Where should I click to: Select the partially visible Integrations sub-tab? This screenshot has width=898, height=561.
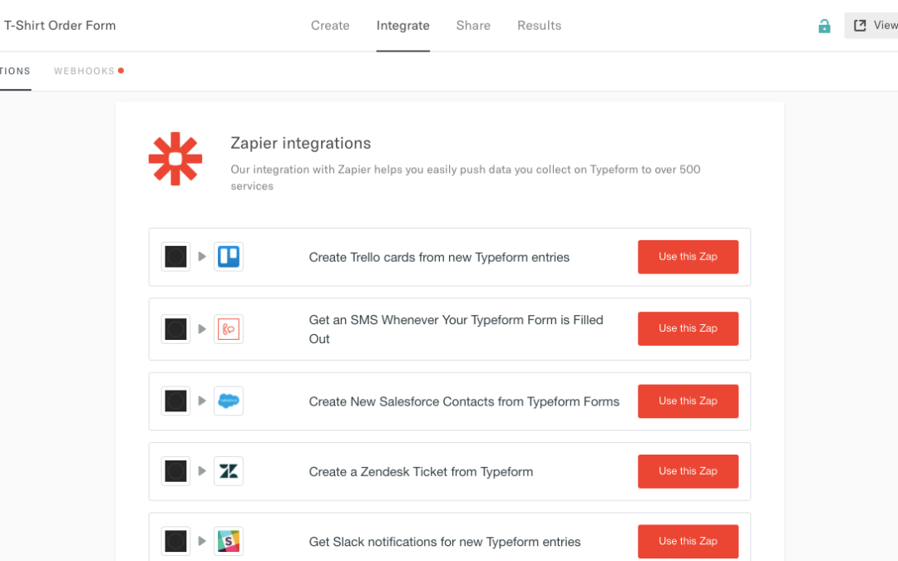pos(15,71)
